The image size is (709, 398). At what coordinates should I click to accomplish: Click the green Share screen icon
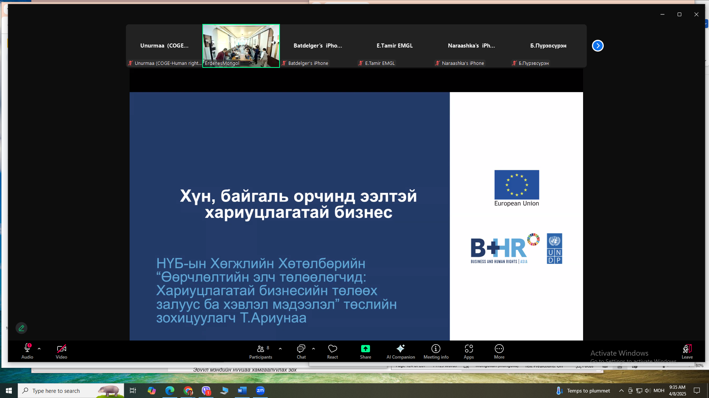[x=365, y=349]
